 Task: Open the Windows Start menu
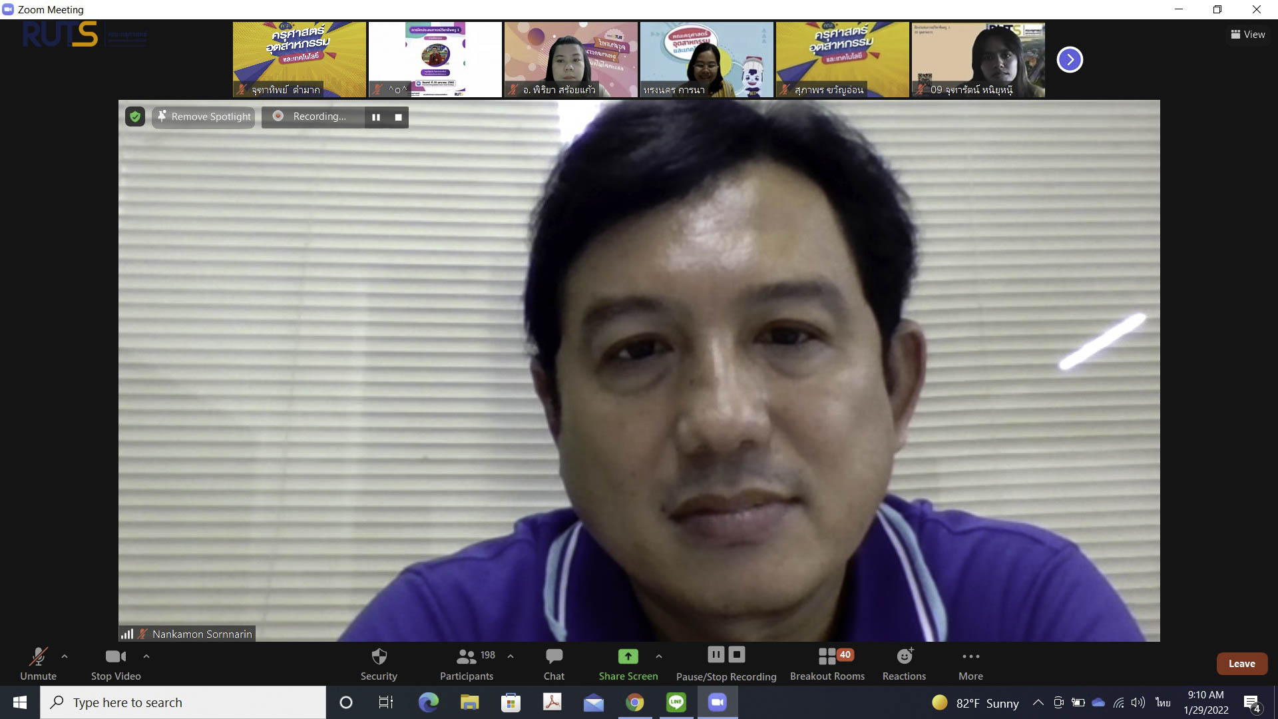pyautogui.click(x=20, y=702)
